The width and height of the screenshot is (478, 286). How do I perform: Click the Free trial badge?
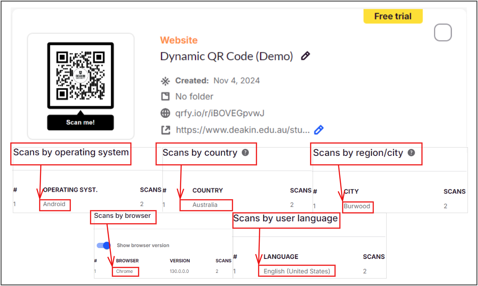click(x=393, y=17)
